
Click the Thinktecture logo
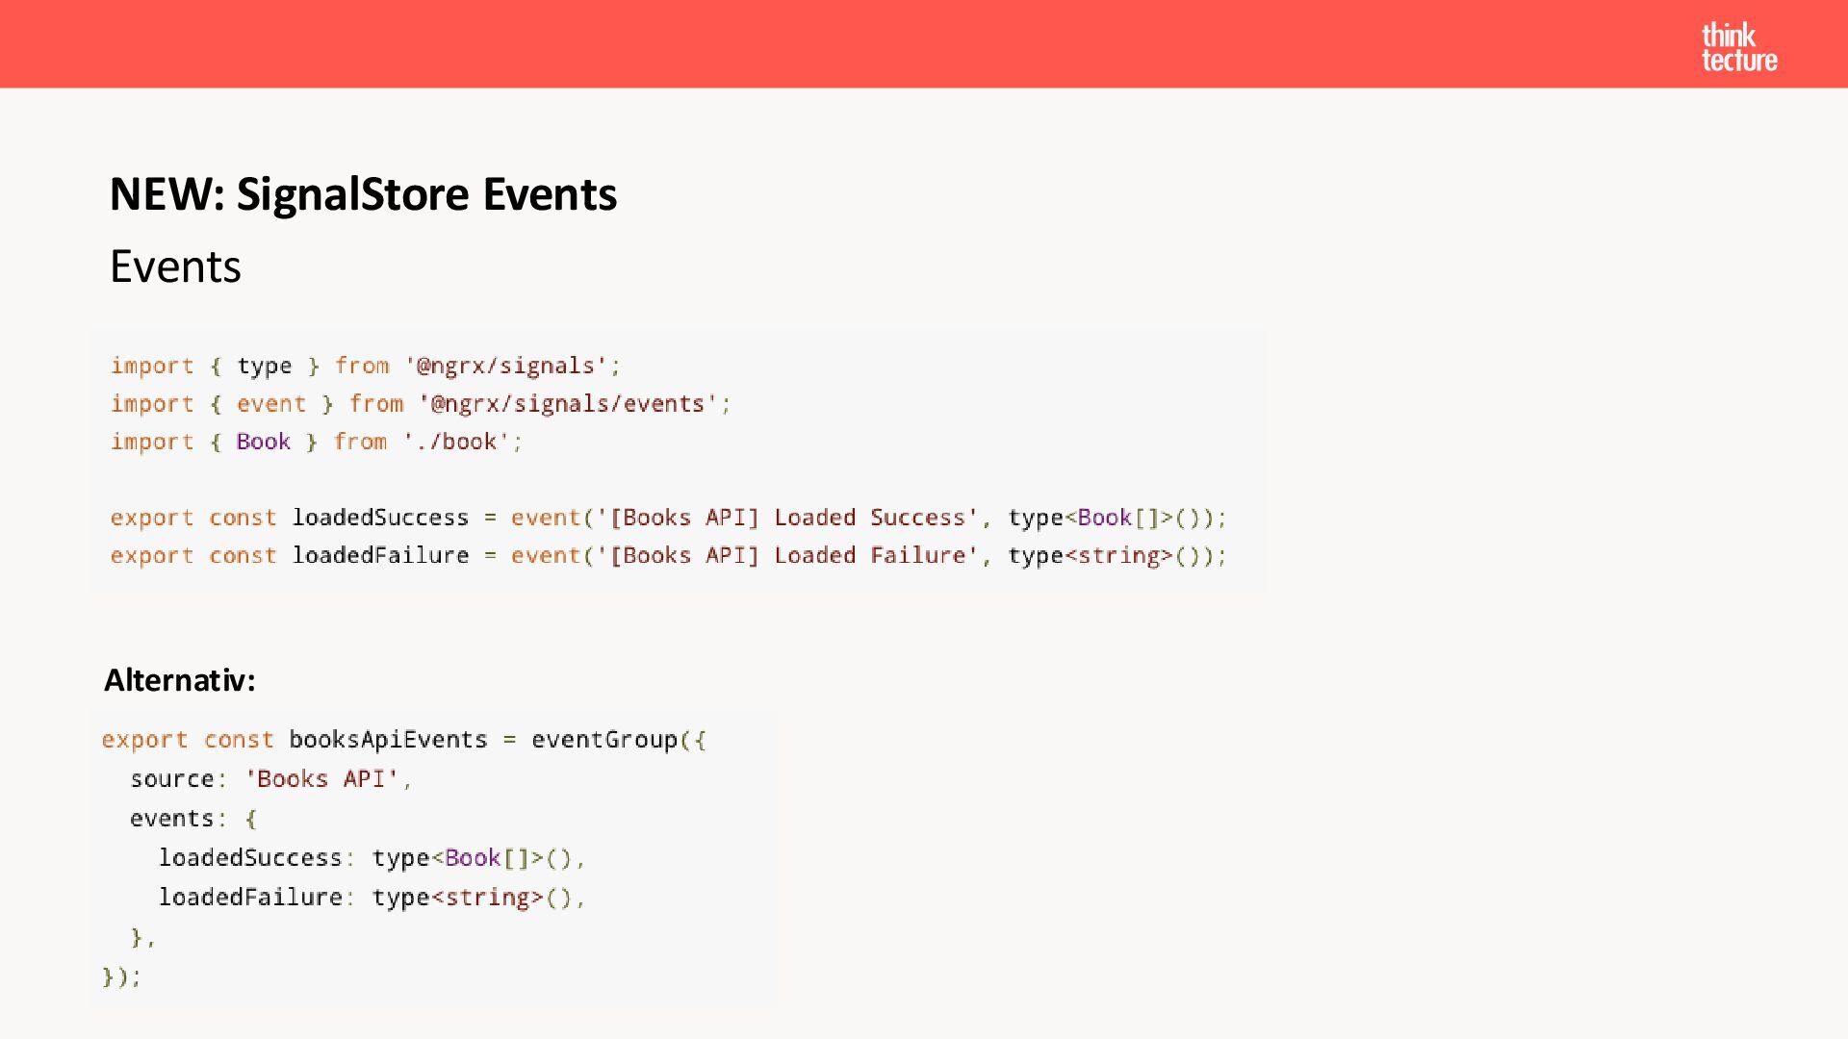pyautogui.click(x=1739, y=47)
